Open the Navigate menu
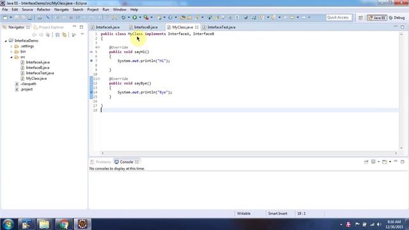The width and height of the screenshot is (409, 230). [61, 10]
